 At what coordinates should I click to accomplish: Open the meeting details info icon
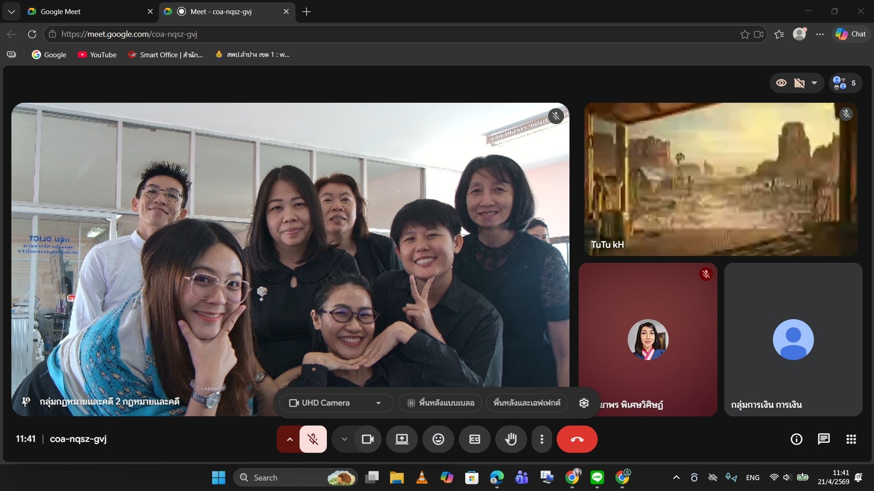796,439
